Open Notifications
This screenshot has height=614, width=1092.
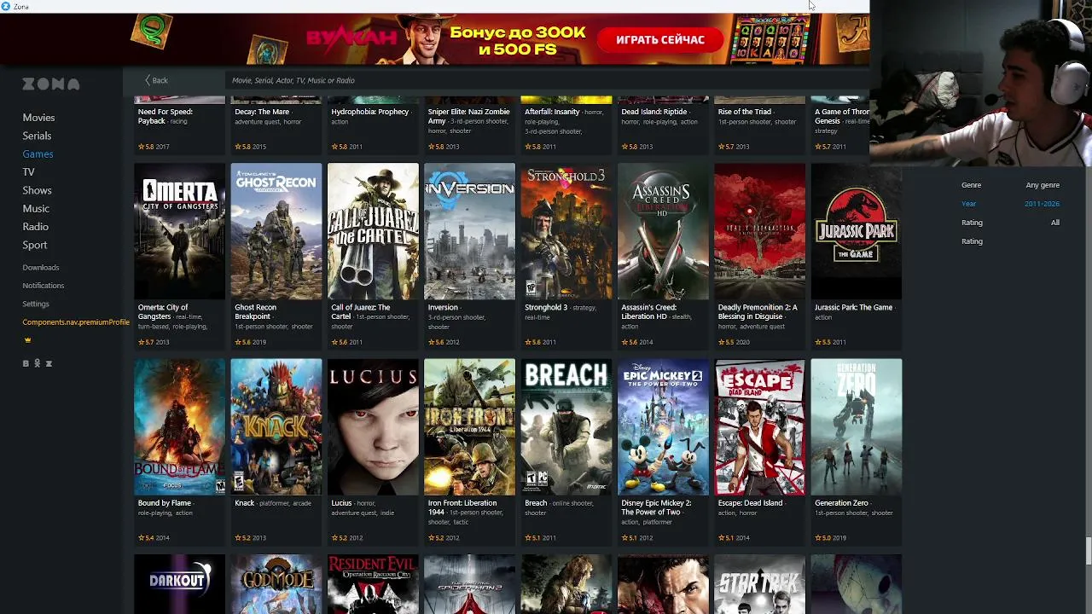pos(44,286)
